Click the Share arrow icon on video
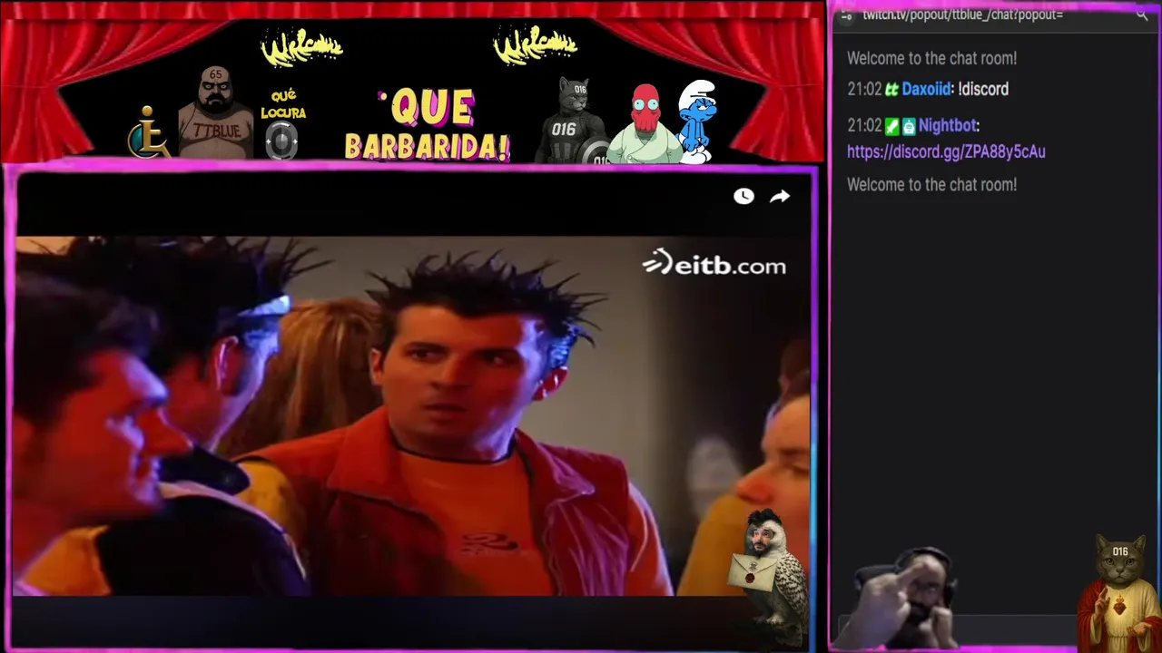This screenshot has width=1162, height=653. 780,196
